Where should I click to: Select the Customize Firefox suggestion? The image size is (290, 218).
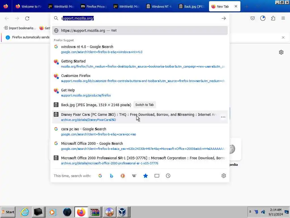click(140, 78)
